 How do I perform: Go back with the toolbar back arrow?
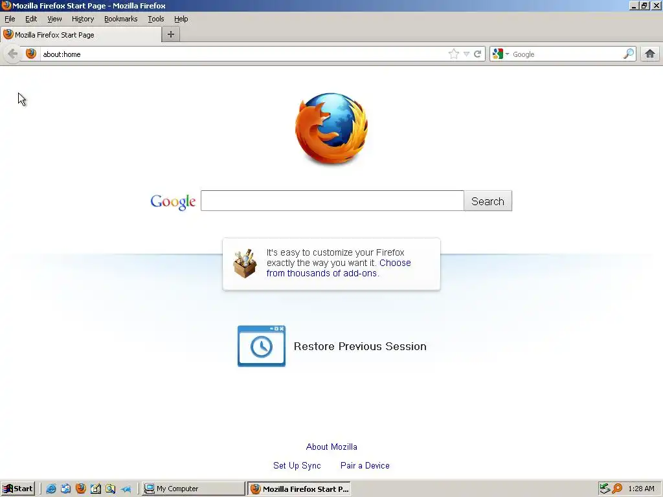pos(13,54)
